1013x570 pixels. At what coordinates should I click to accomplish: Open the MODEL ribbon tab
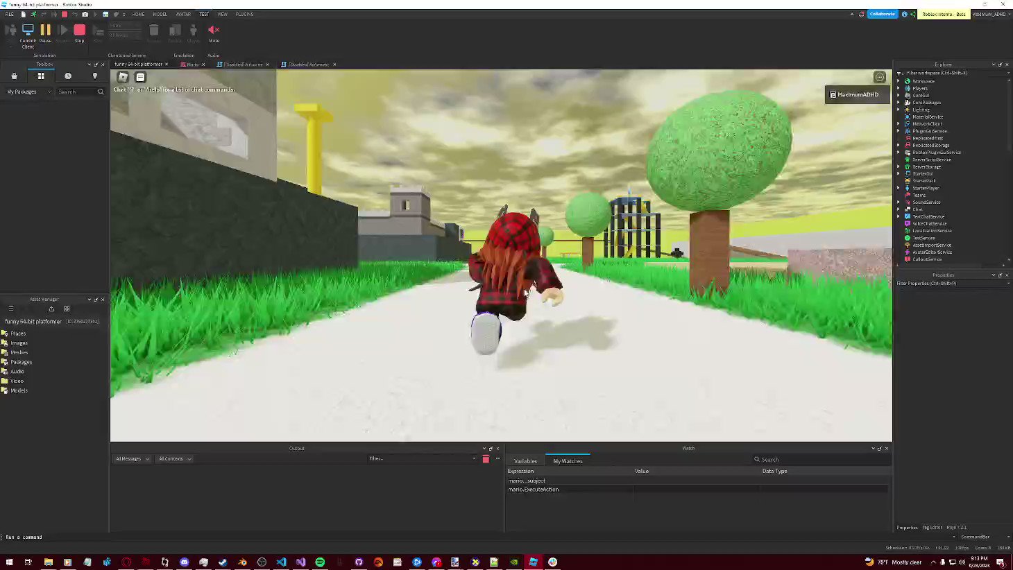click(x=160, y=14)
